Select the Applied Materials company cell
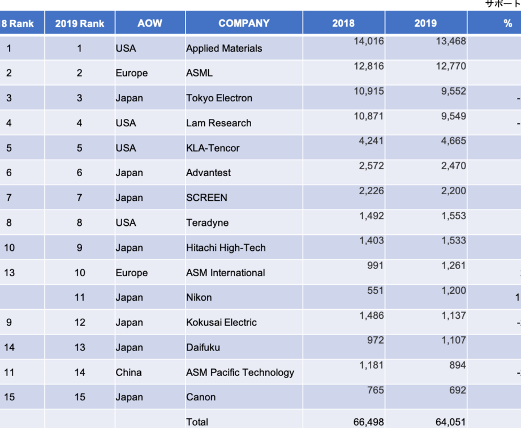 coord(224,49)
